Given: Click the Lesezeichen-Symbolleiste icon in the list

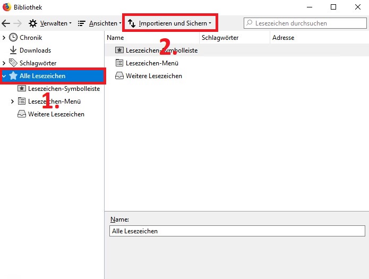Looking at the screenshot, I should (x=119, y=50).
